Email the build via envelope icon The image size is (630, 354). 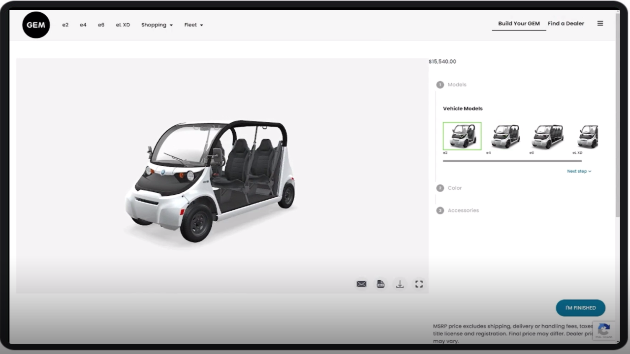pos(361,284)
